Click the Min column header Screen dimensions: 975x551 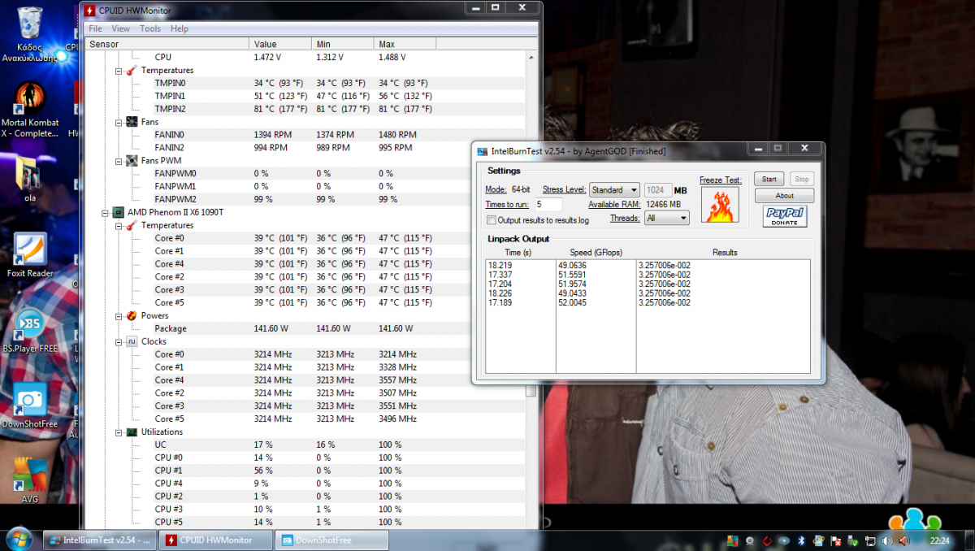click(x=343, y=44)
